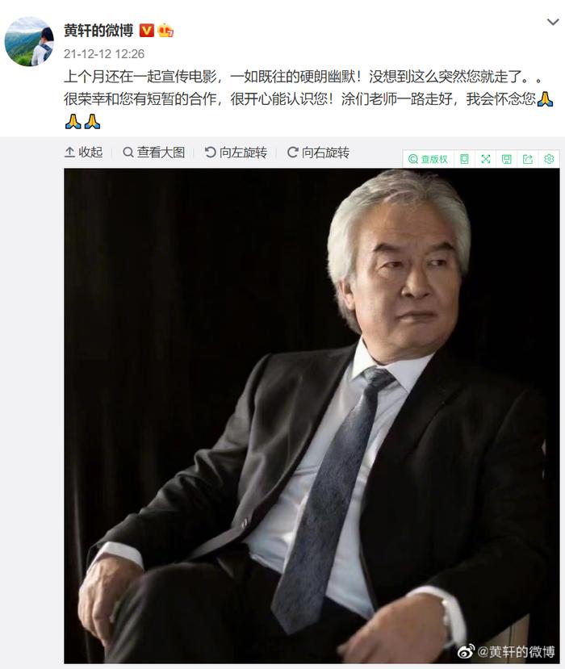Rotate image left with 向左旋转
The height and width of the screenshot is (669, 565).
click(x=236, y=153)
